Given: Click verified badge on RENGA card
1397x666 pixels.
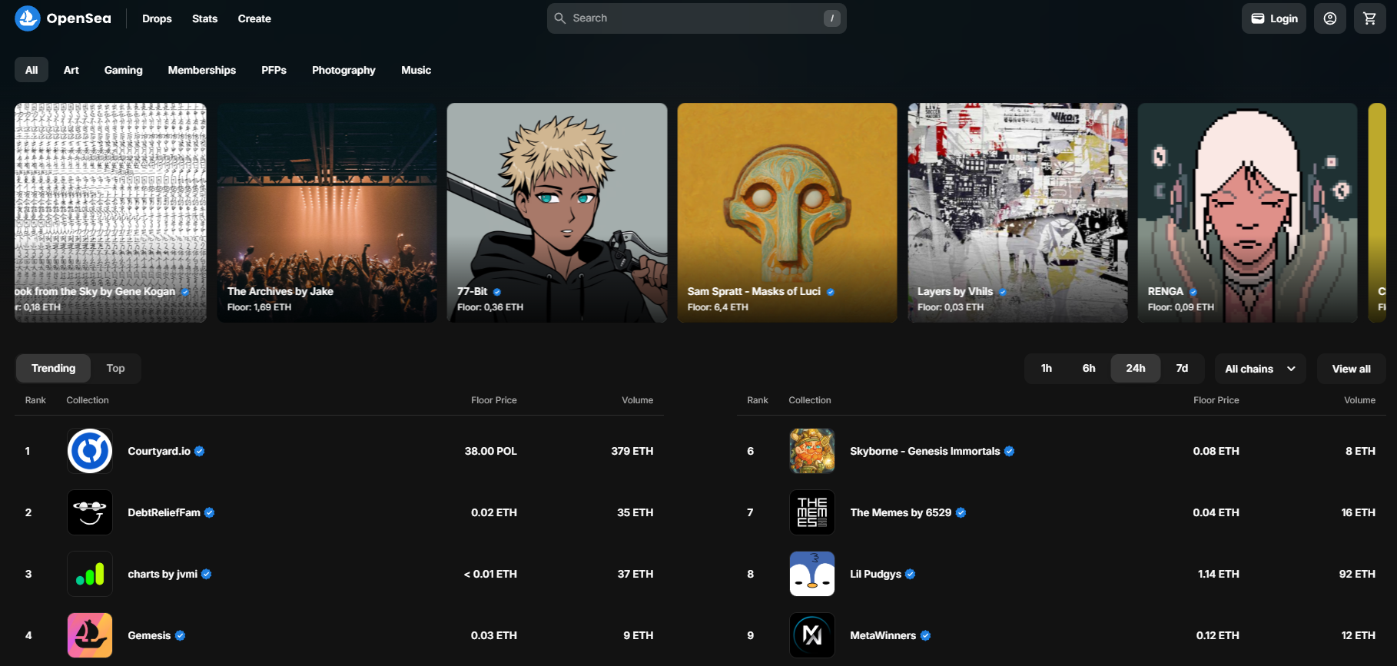Looking at the screenshot, I should pyautogui.click(x=1193, y=292).
